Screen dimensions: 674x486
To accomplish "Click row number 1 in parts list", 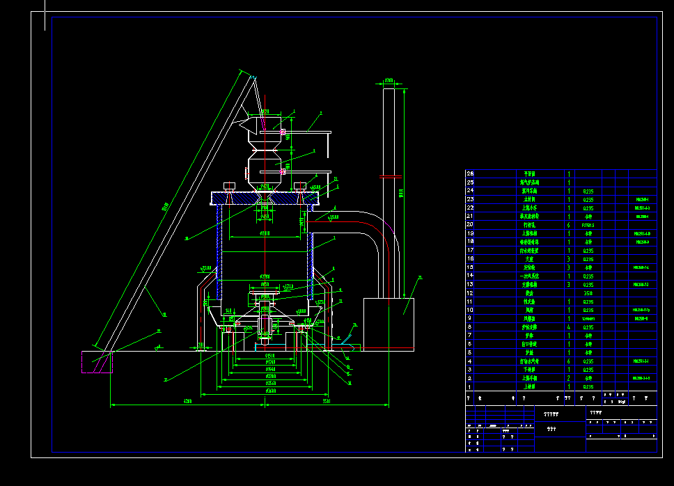I will [469, 386].
